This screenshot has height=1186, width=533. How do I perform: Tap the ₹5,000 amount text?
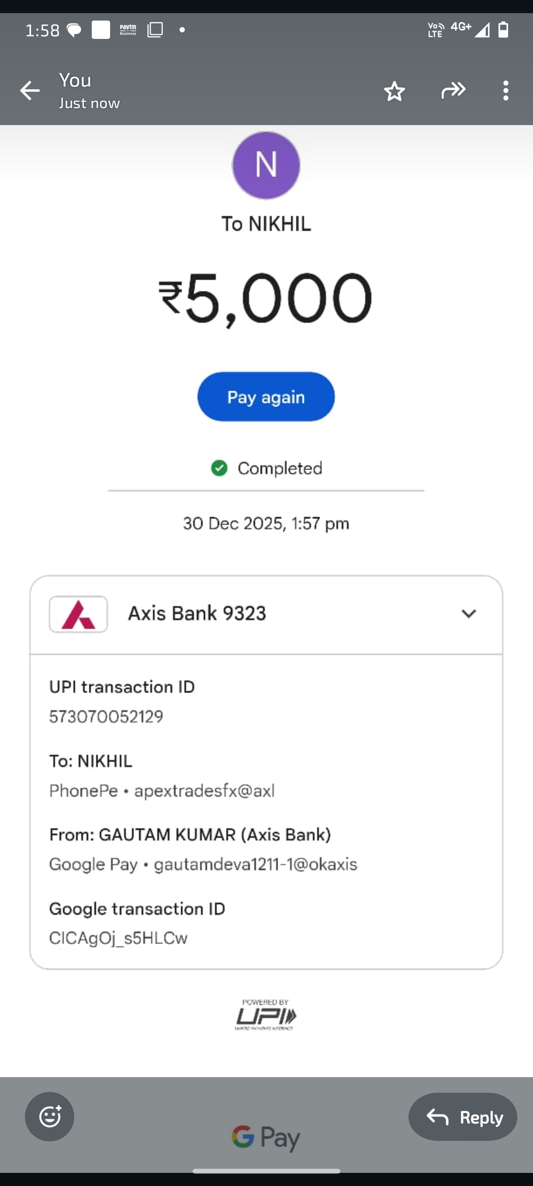click(266, 298)
